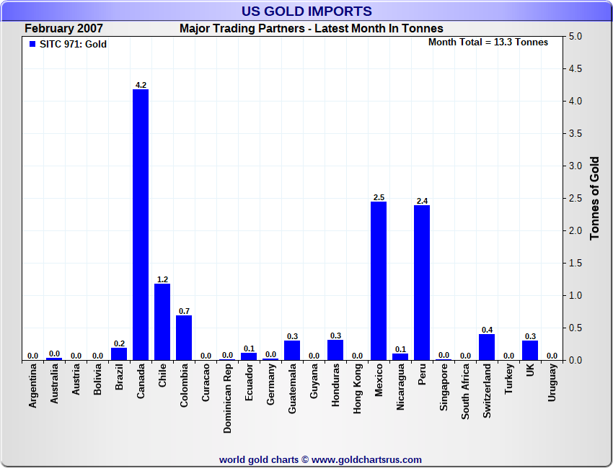This screenshot has height=468, width=613.
Task: Click the Guatemala bar in the chart
Action: [x=292, y=351]
